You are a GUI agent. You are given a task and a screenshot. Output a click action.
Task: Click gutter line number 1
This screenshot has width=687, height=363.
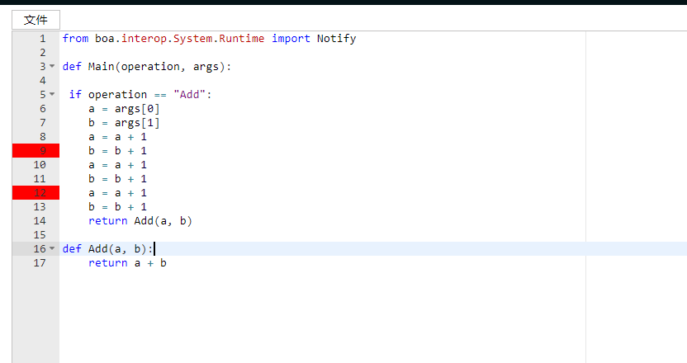point(42,39)
